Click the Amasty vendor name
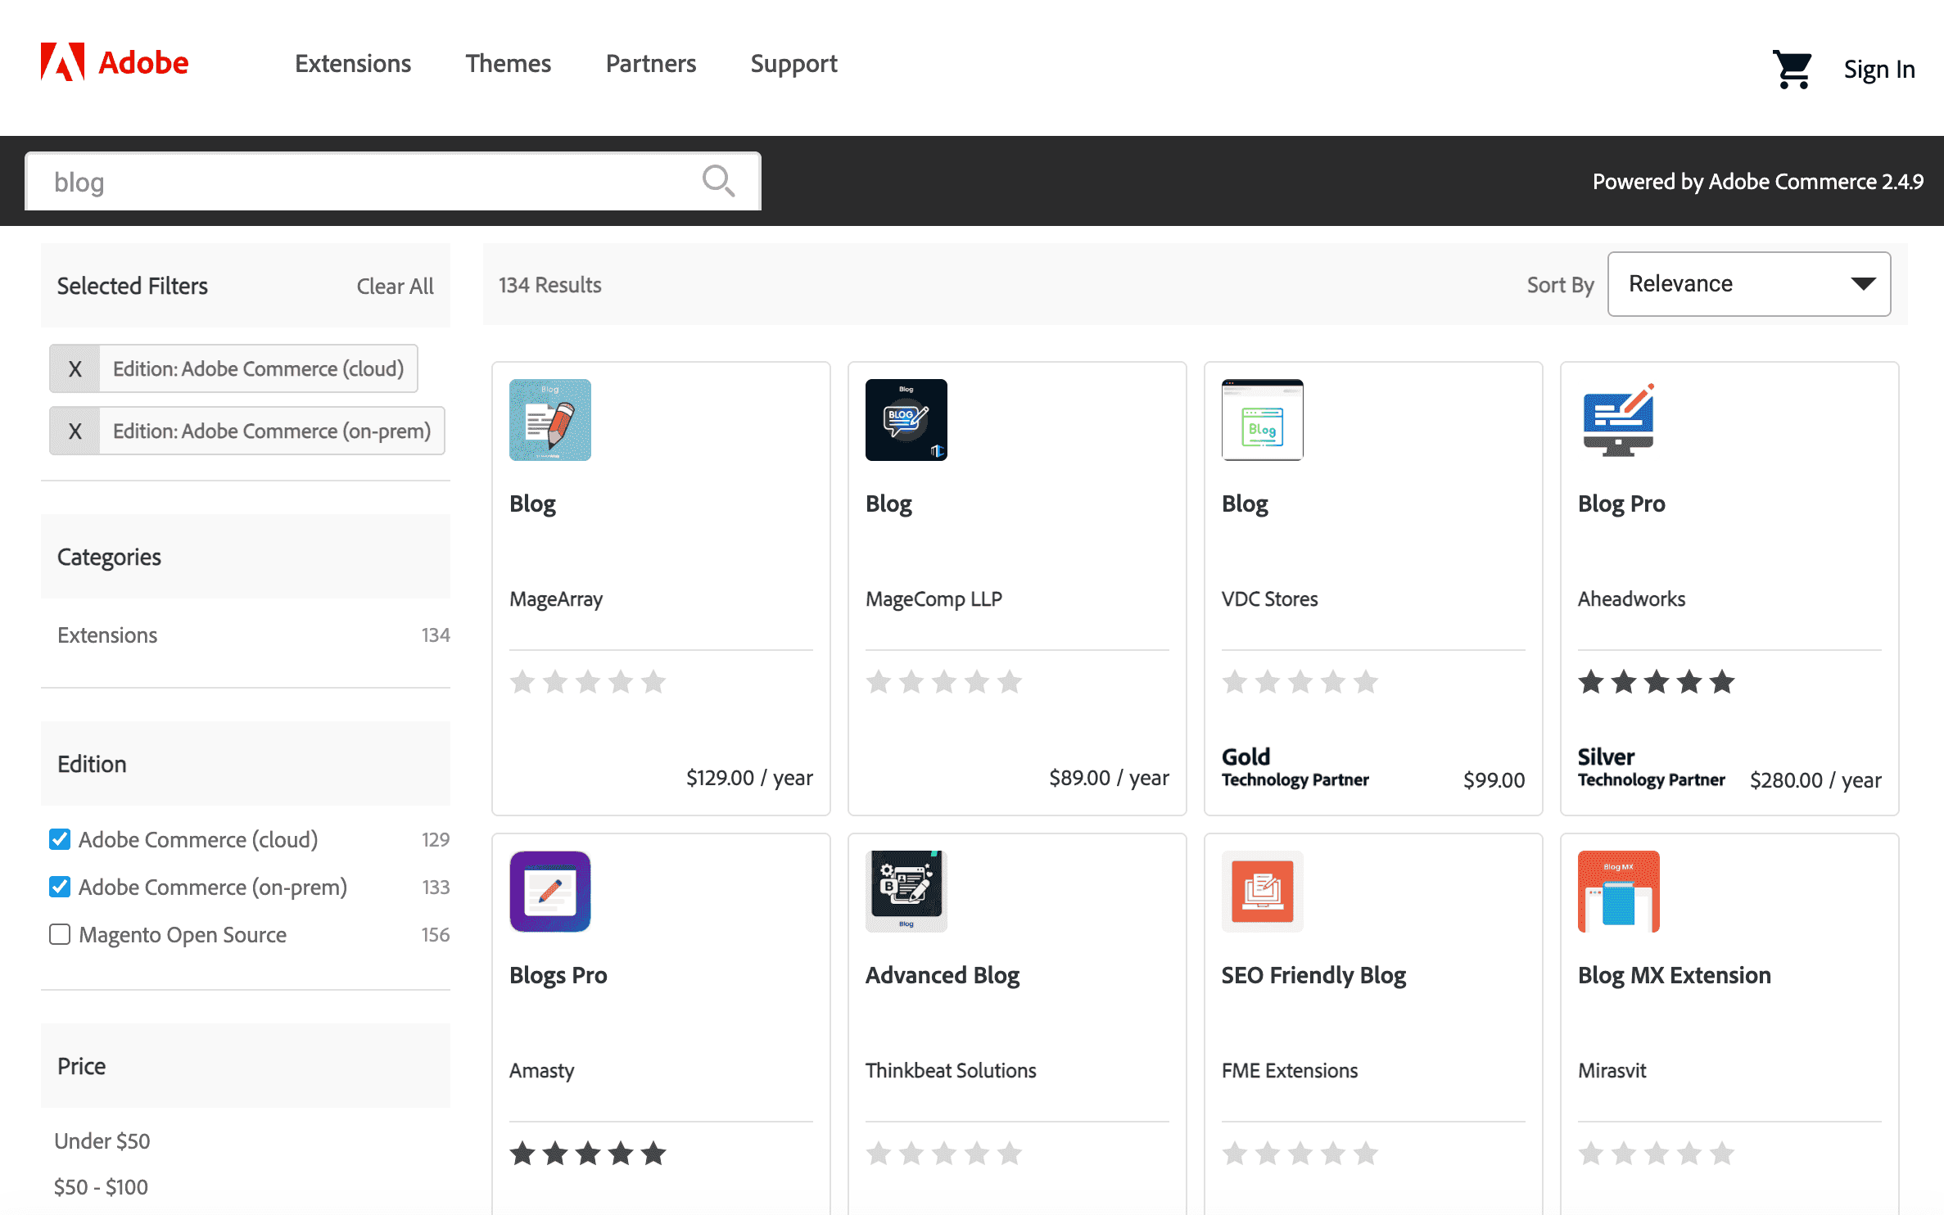The height and width of the screenshot is (1215, 1944). point(541,1071)
